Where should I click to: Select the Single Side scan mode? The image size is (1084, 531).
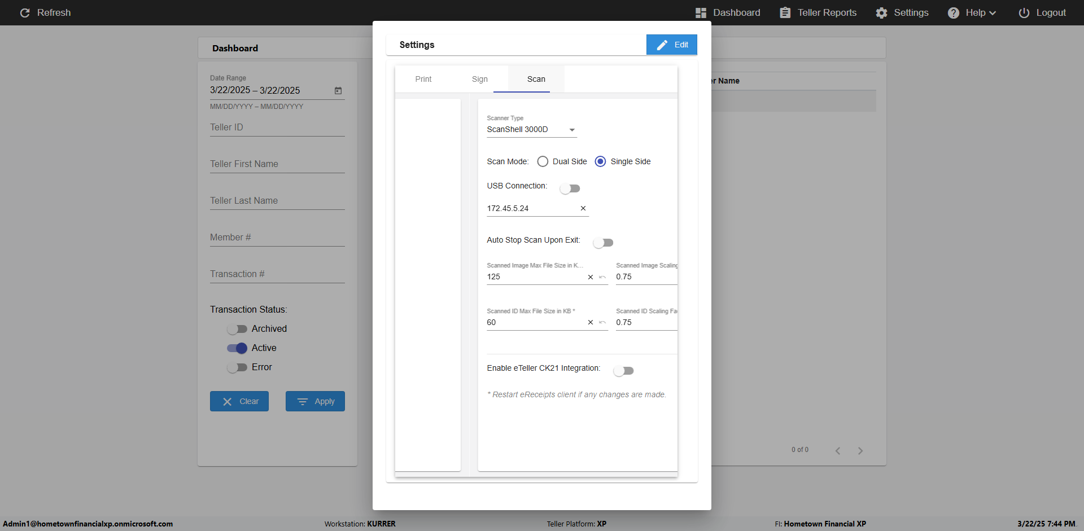click(600, 161)
